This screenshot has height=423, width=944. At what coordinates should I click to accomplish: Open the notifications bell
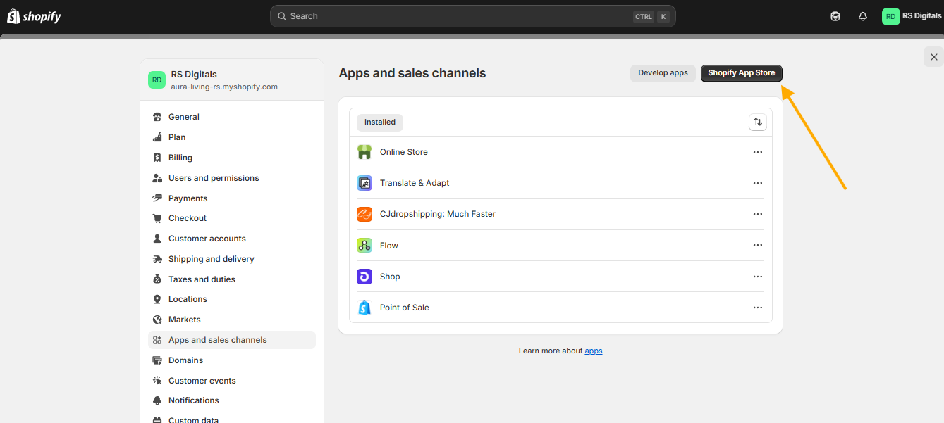[863, 16]
